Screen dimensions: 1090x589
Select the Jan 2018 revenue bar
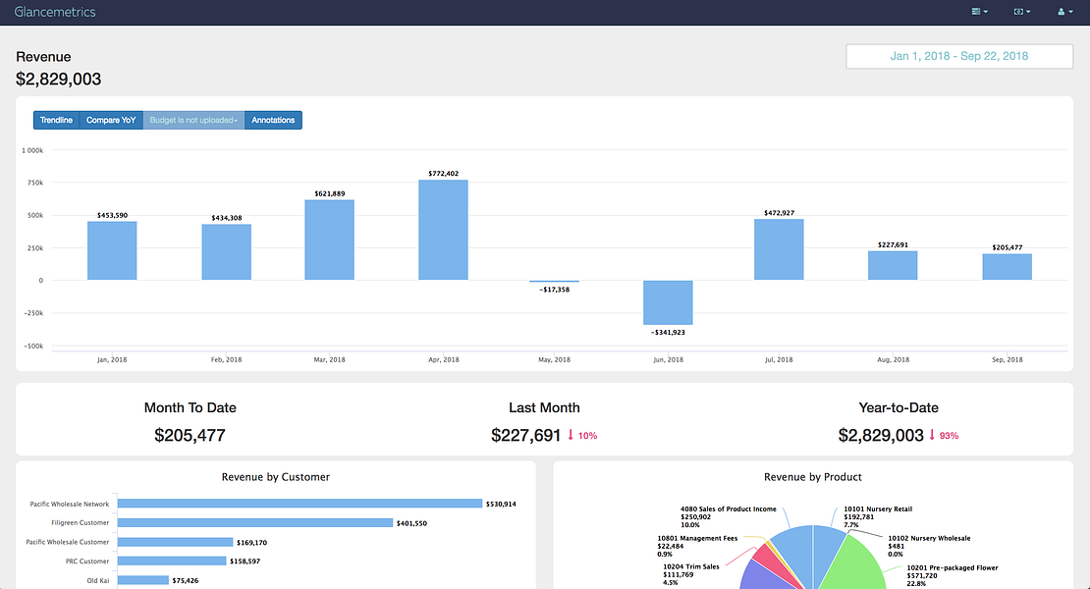point(112,250)
